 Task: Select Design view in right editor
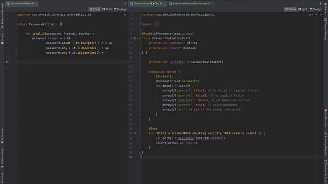click(x=316, y=9)
